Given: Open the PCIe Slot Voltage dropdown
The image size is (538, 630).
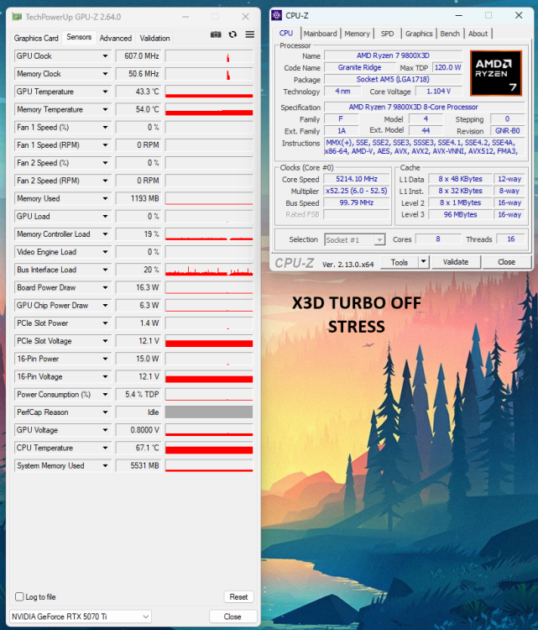Looking at the screenshot, I should [x=105, y=341].
